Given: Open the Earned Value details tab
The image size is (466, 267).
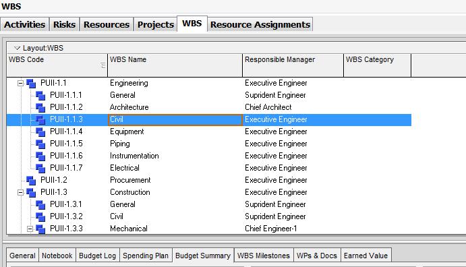Looking at the screenshot, I should pyautogui.click(x=366, y=256).
